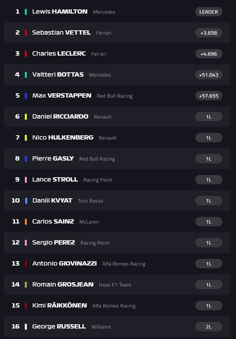Click the teal Mercedes color bar beside Bottas
The width and height of the screenshot is (236, 339).
(26, 75)
